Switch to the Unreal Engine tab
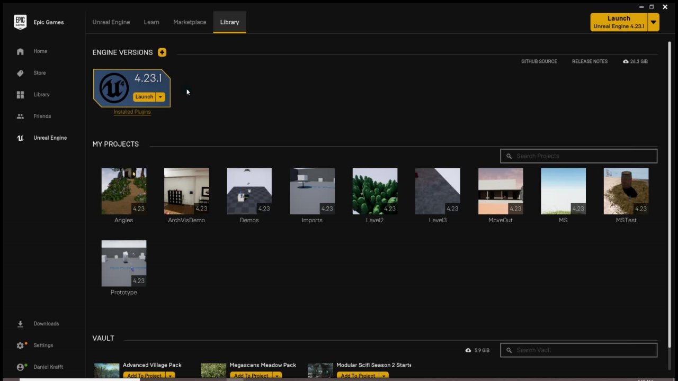The width and height of the screenshot is (678, 381). tap(111, 22)
